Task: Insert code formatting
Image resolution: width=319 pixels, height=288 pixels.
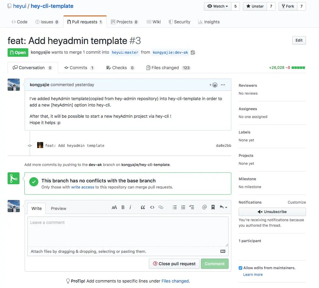Action: pyautogui.click(x=152, y=207)
